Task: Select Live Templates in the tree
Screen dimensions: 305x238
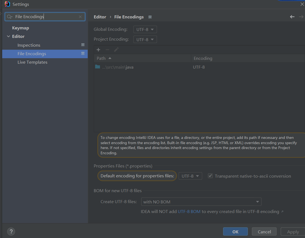Action: (x=33, y=62)
